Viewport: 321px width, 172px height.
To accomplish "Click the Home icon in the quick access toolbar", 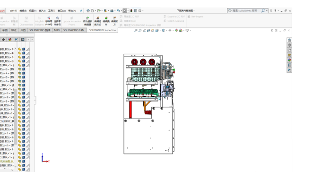I will [x=88, y=11].
